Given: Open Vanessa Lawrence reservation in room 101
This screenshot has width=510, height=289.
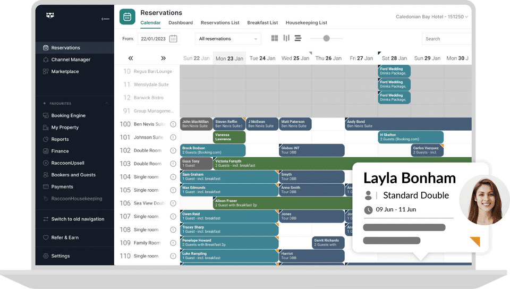Looking at the screenshot, I should click(x=229, y=137).
